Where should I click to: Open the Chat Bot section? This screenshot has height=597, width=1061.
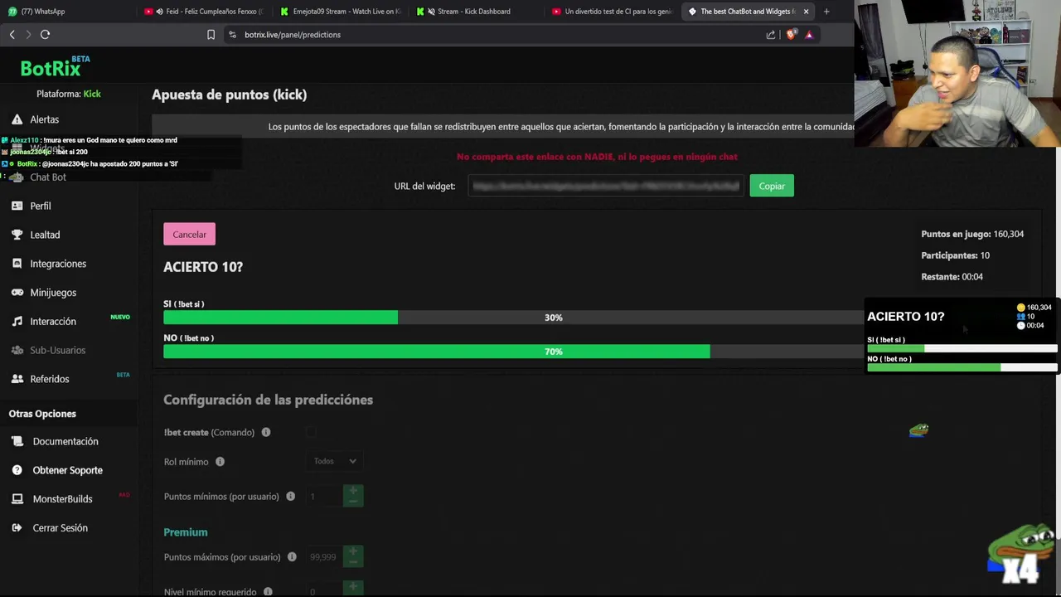48,177
